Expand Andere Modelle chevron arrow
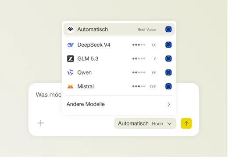228x157 pixels. pos(169,104)
